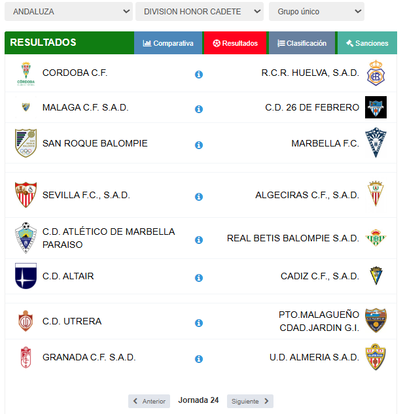Expand the Grupo único dropdown

[317, 12]
